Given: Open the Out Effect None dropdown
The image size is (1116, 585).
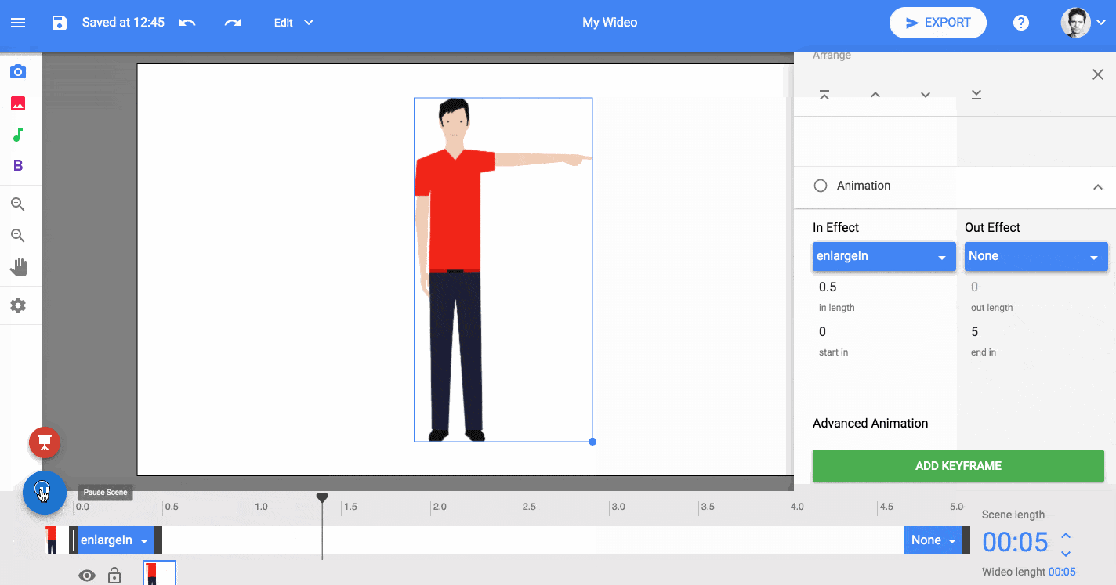Looking at the screenshot, I should [1035, 256].
